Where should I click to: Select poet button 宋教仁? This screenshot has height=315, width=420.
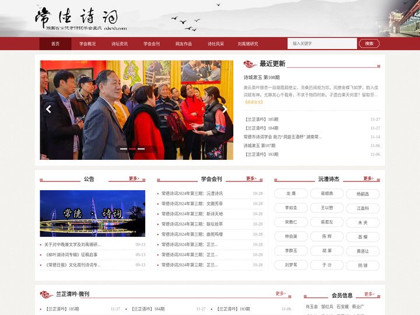(291, 222)
